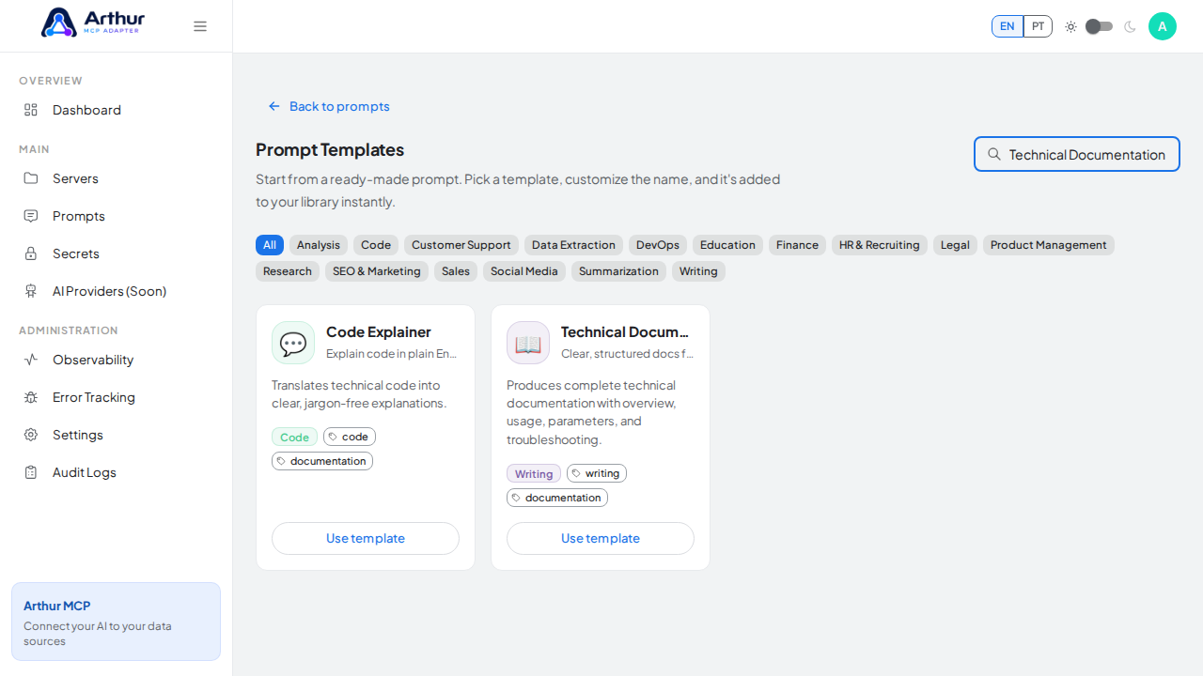1203x676 pixels.
Task: Click the Settings gear icon
Action: point(31,435)
